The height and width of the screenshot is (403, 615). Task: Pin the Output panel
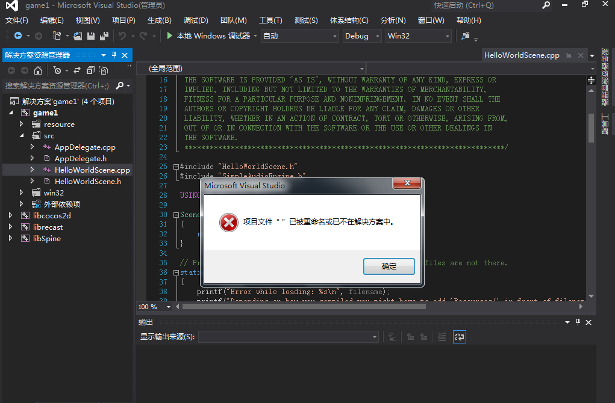pos(578,322)
